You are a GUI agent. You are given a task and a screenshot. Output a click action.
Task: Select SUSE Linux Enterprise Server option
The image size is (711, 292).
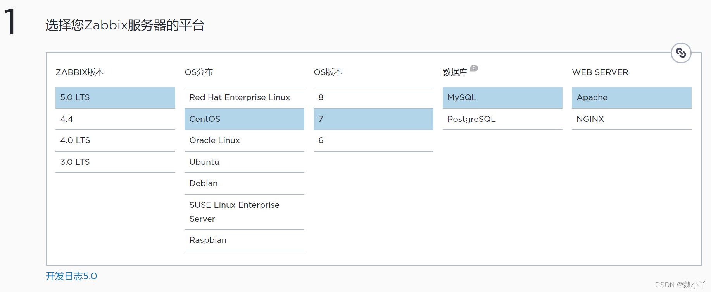pyautogui.click(x=244, y=212)
